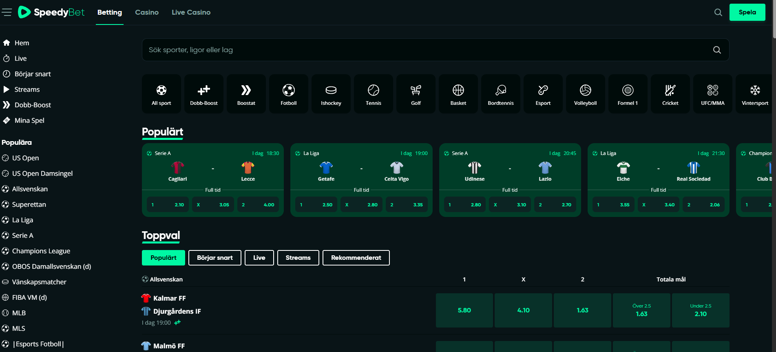Click the green Spela button
Viewport: 776px width, 352px height.
[747, 12]
